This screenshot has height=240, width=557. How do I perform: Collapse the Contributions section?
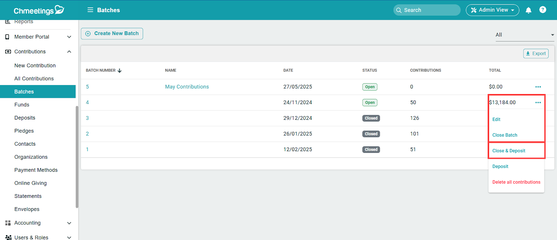tap(69, 52)
